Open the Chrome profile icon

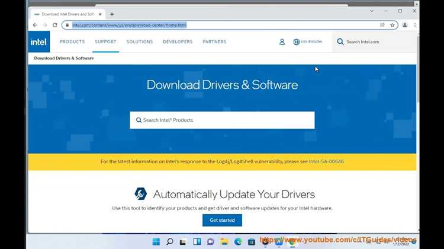coord(405,25)
